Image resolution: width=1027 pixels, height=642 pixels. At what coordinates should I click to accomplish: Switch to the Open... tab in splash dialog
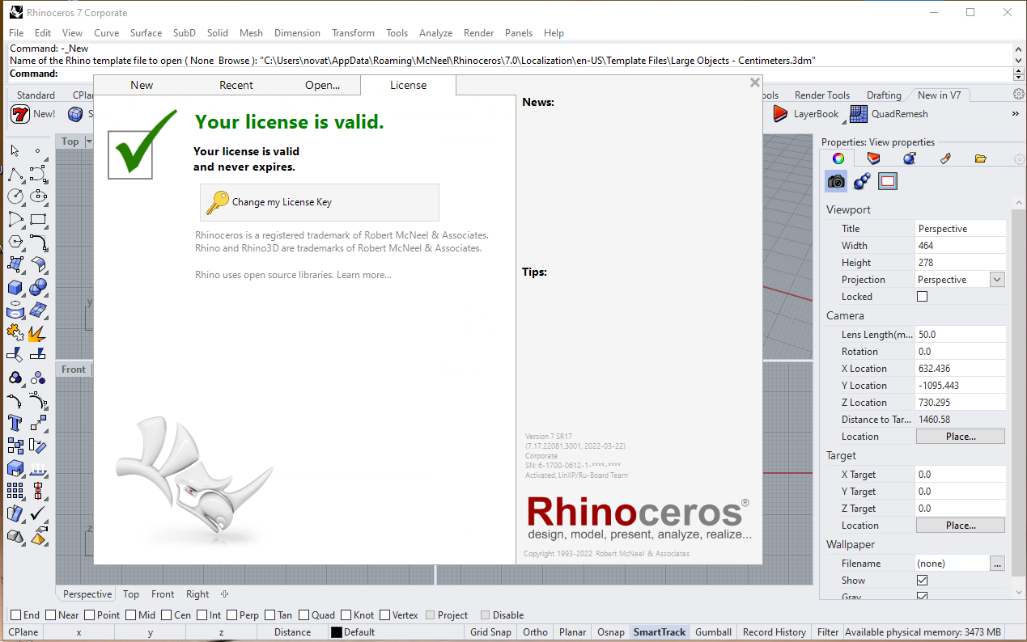pyautogui.click(x=322, y=85)
